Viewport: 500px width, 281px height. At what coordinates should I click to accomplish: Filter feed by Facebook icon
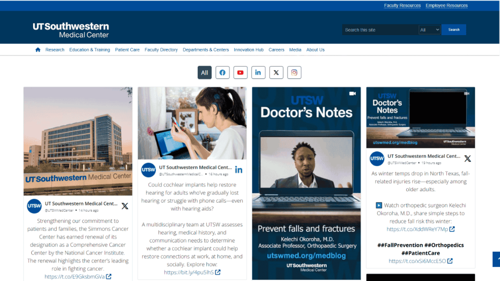point(222,73)
